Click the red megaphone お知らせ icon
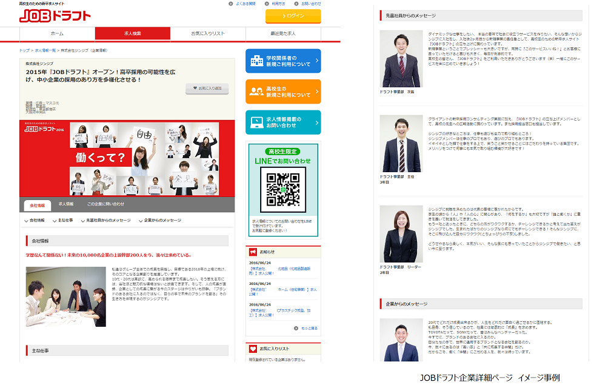 pos(253,252)
